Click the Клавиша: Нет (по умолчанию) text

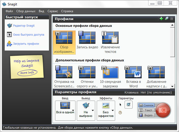[148, 92]
